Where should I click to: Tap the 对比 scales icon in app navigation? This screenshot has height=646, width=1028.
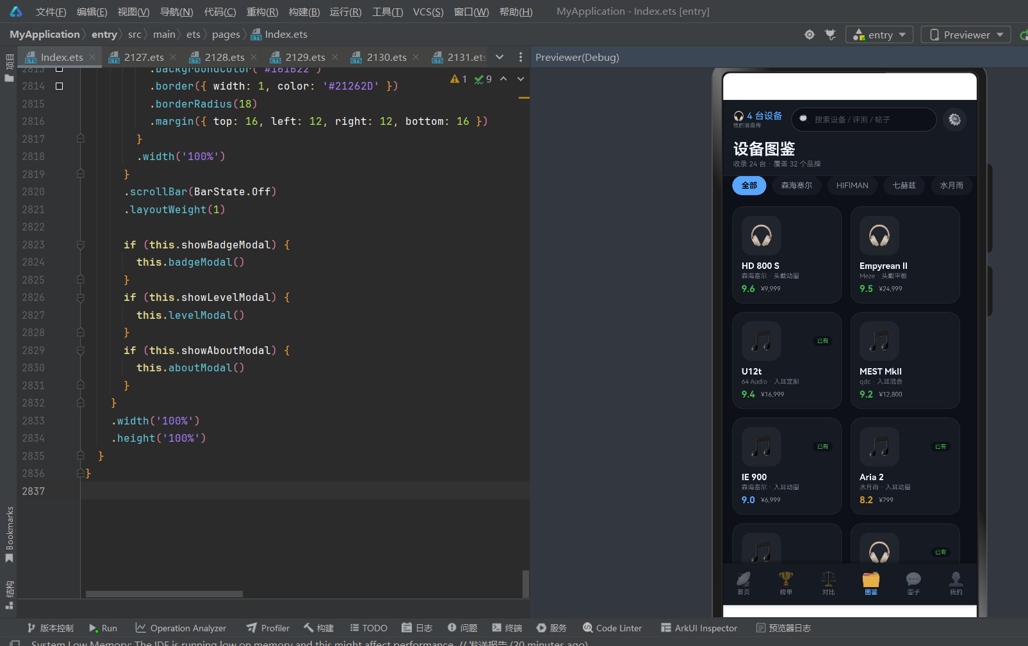828,583
